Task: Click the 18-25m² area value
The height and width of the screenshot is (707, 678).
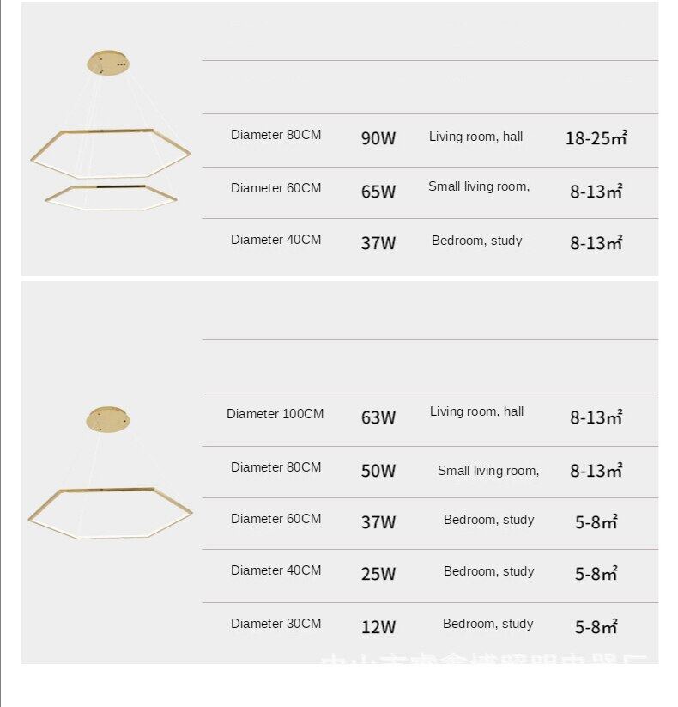Action: pos(596,138)
